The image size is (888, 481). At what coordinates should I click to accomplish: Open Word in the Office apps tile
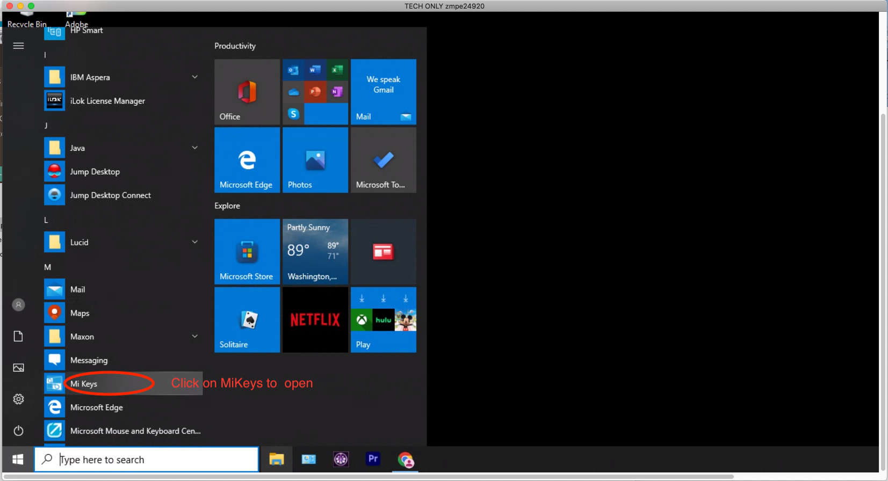[315, 70]
